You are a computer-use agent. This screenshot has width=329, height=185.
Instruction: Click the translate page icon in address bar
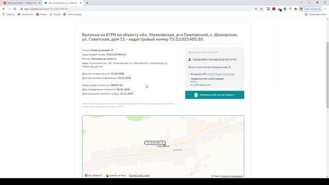point(256,9)
